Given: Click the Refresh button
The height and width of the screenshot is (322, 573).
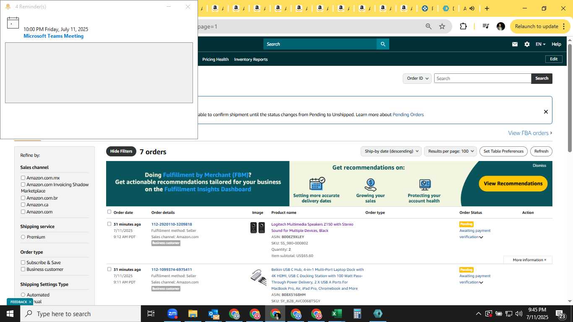Looking at the screenshot, I should [x=541, y=151].
